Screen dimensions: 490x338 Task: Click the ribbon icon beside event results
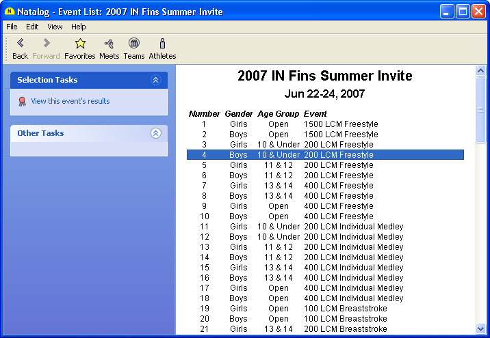[23, 102]
